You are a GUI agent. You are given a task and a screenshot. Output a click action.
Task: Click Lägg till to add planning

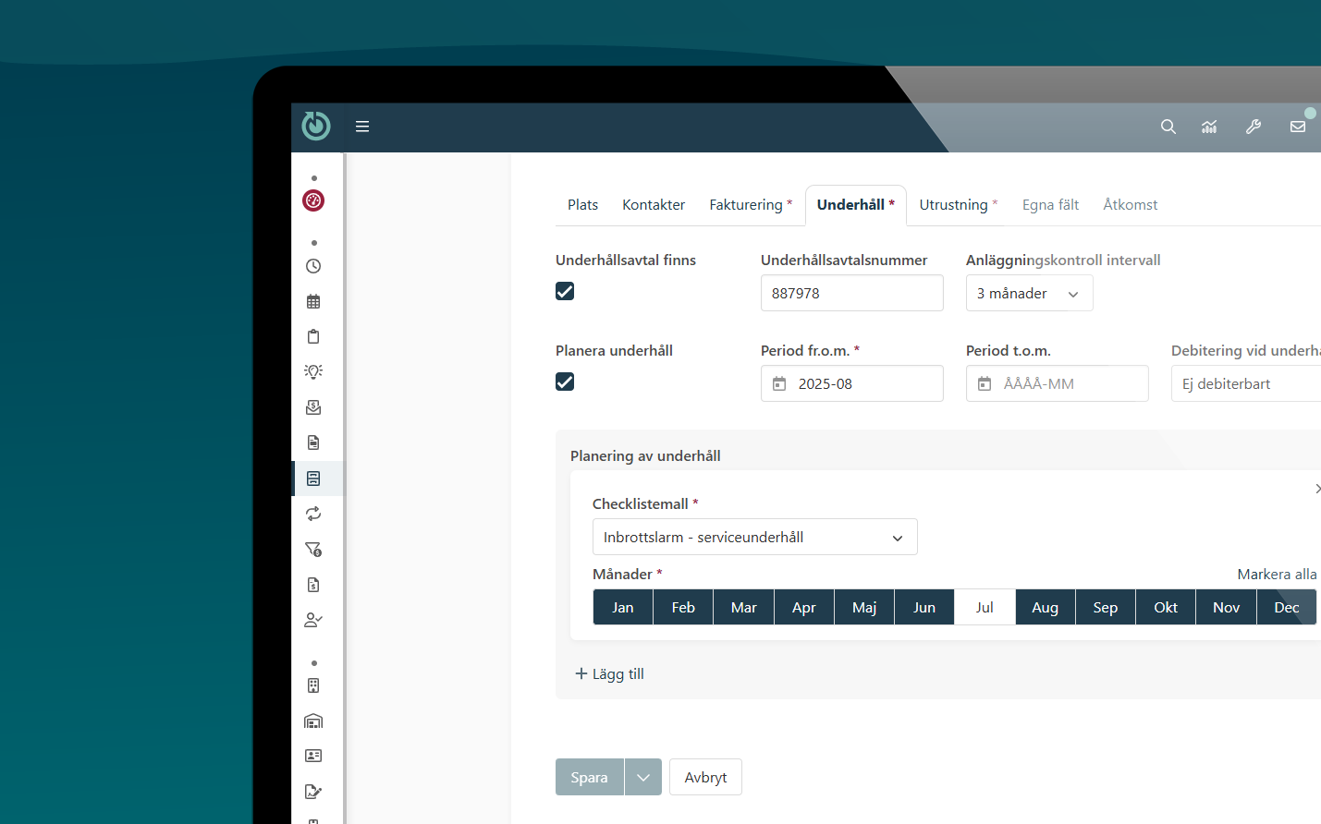tap(610, 674)
